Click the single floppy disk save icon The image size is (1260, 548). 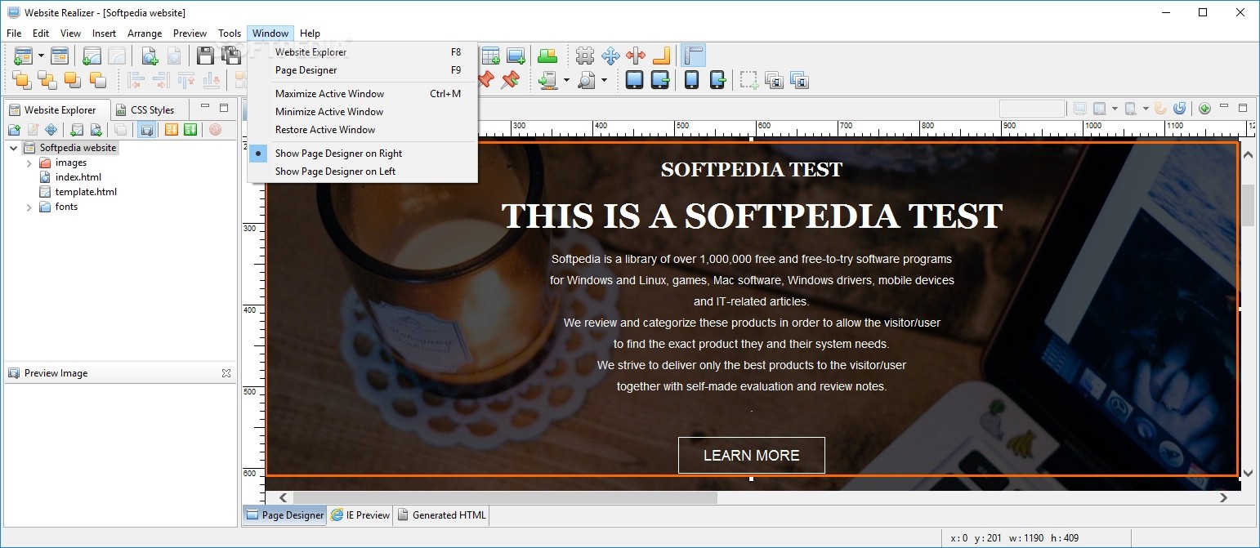205,56
